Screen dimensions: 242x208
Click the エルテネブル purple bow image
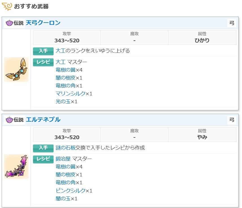(16, 167)
